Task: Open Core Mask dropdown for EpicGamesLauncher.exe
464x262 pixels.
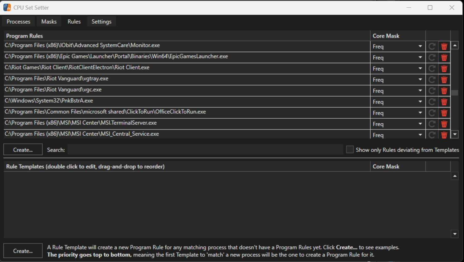Action: coord(398,58)
